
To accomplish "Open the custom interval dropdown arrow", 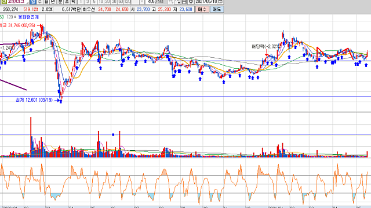I will click(x=141, y=2).
